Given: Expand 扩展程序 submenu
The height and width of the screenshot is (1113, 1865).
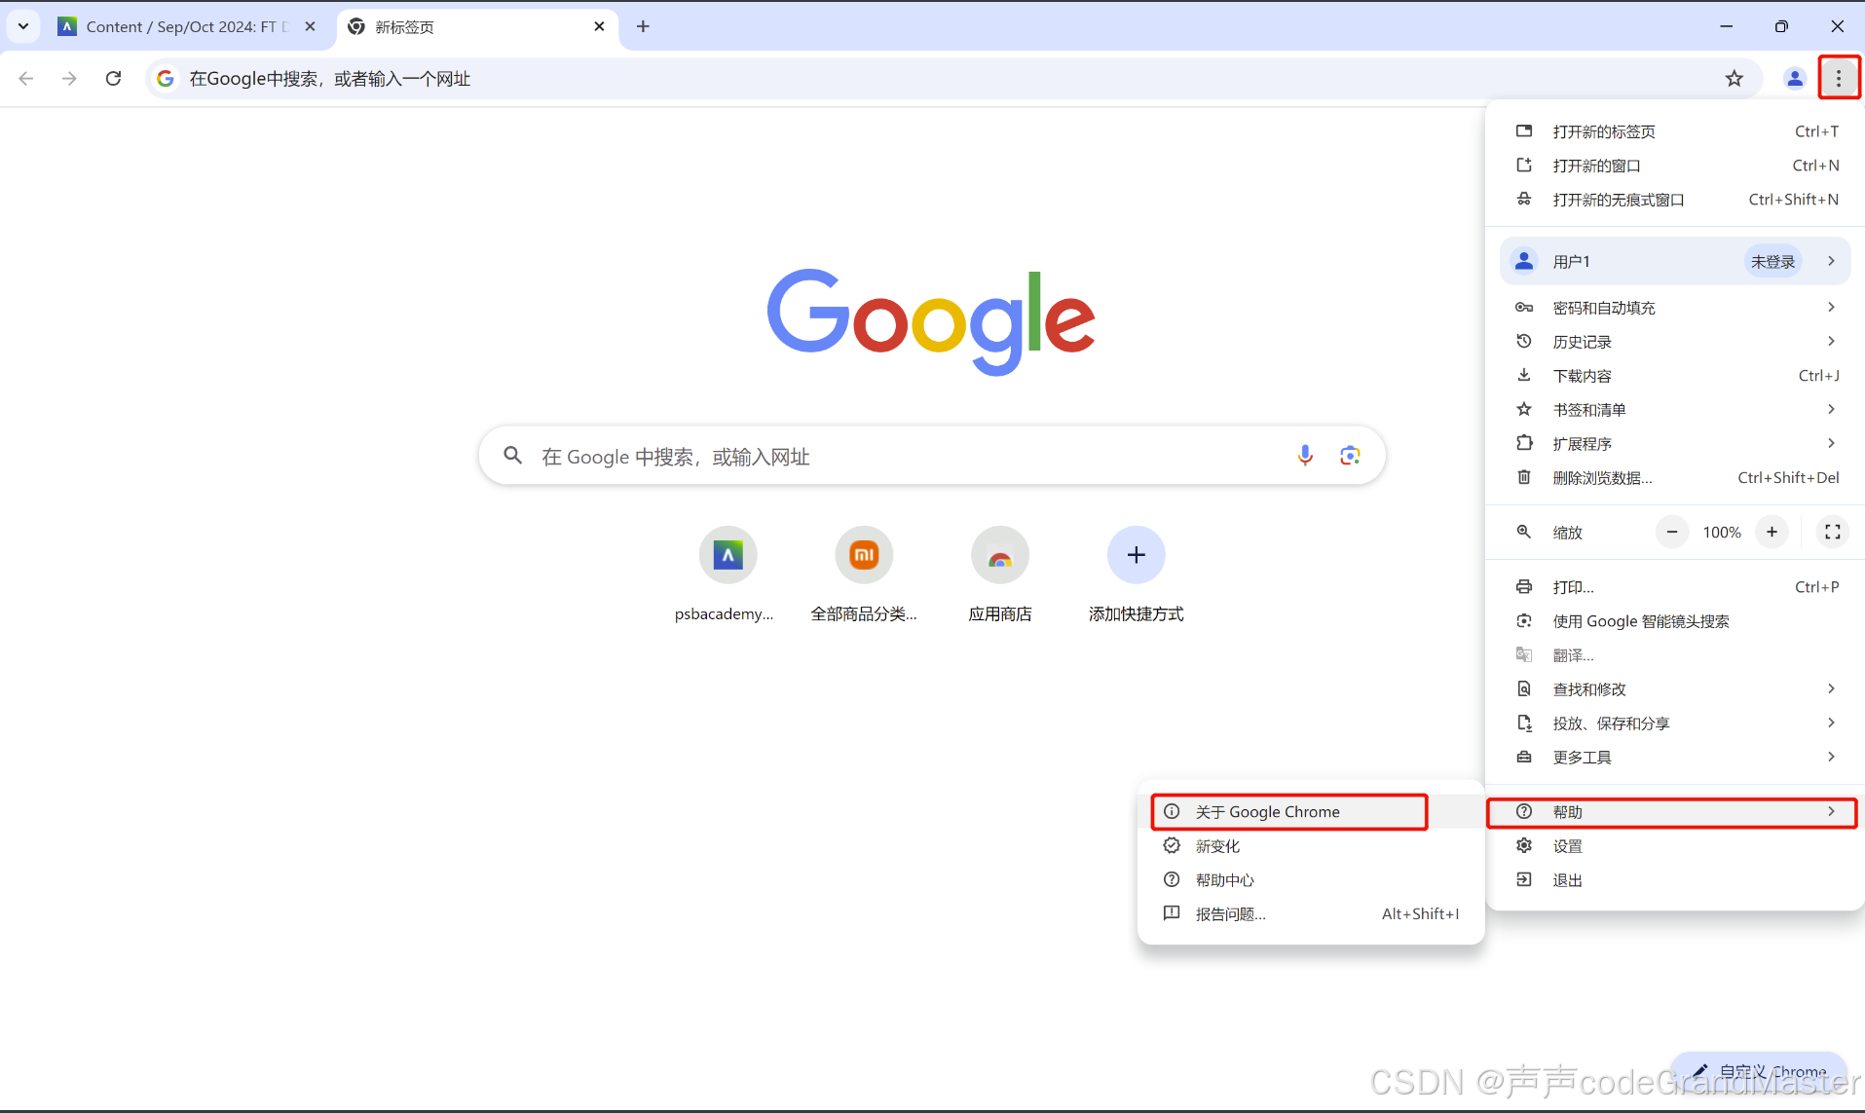Looking at the screenshot, I should click(1675, 444).
